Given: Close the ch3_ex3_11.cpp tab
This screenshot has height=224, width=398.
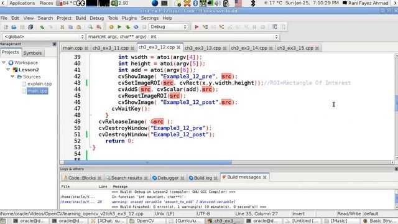Looking at the screenshot, I should tap(132, 49).
